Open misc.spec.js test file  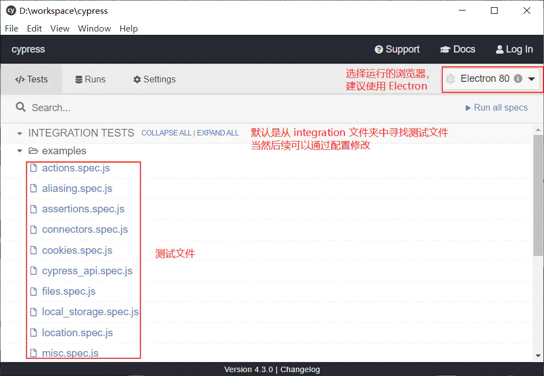pos(70,353)
